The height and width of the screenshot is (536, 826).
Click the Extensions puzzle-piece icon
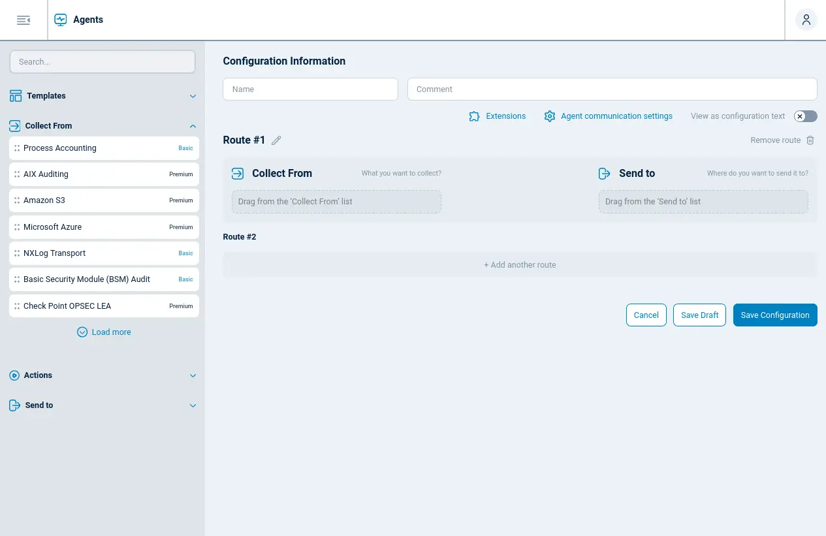click(x=474, y=116)
